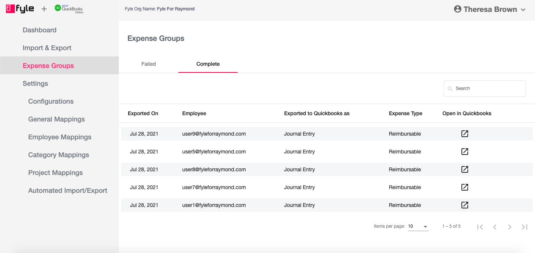Go to previous page of results
This screenshot has width=535, height=253.
coord(495,227)
